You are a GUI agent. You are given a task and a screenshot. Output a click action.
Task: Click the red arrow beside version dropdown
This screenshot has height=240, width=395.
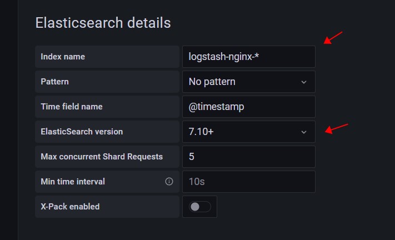coord(337,129)
